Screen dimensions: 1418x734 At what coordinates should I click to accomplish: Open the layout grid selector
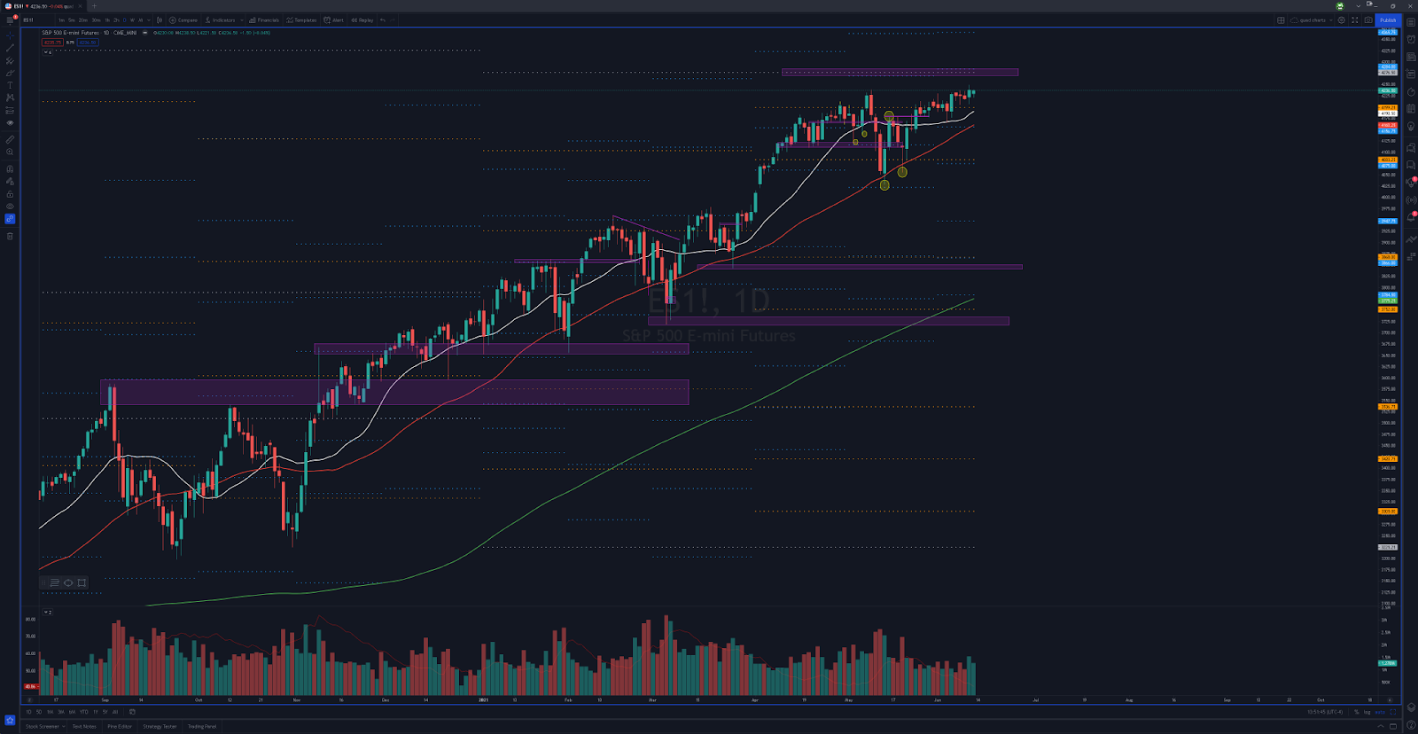pos(1281,20)
